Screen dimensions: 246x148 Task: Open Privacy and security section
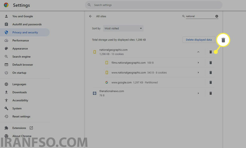coord(25,32)
